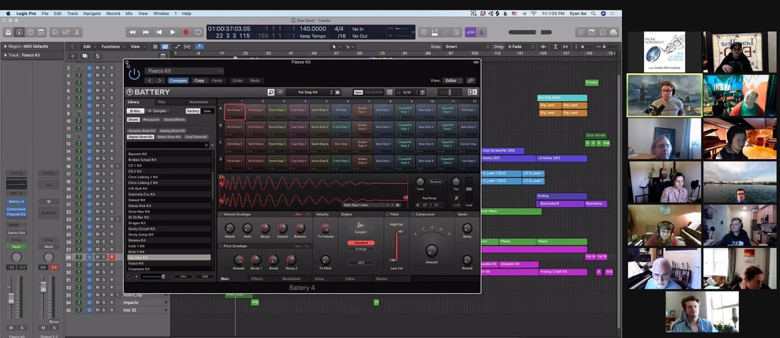Select the Sound Effects category tag
The image size is (780, 338).
click(x=174, y=119)
